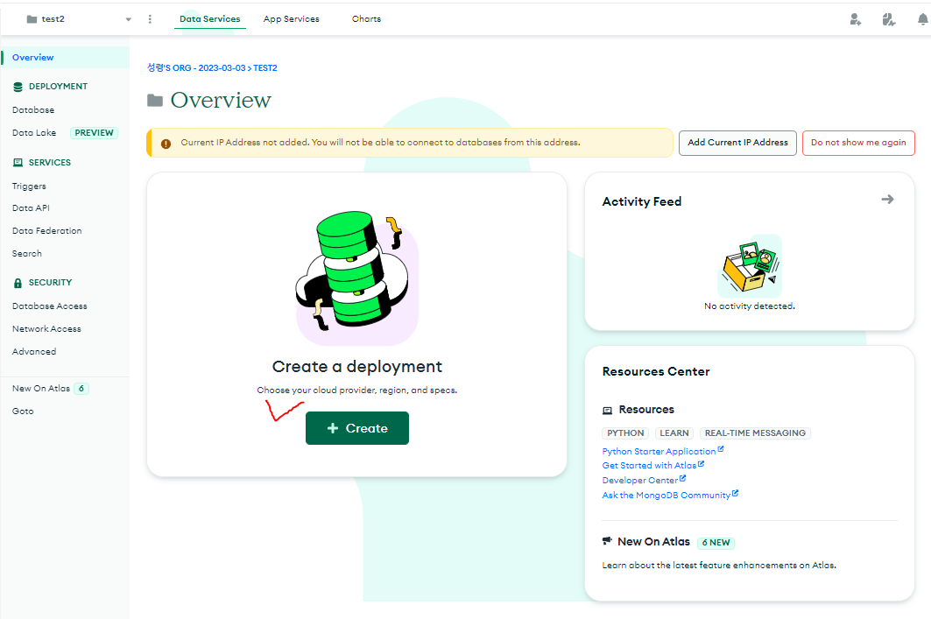Viewport: 931px width, 619px height.
Task: Open Get Started with Atlas link
Action: tap(649, 466)
